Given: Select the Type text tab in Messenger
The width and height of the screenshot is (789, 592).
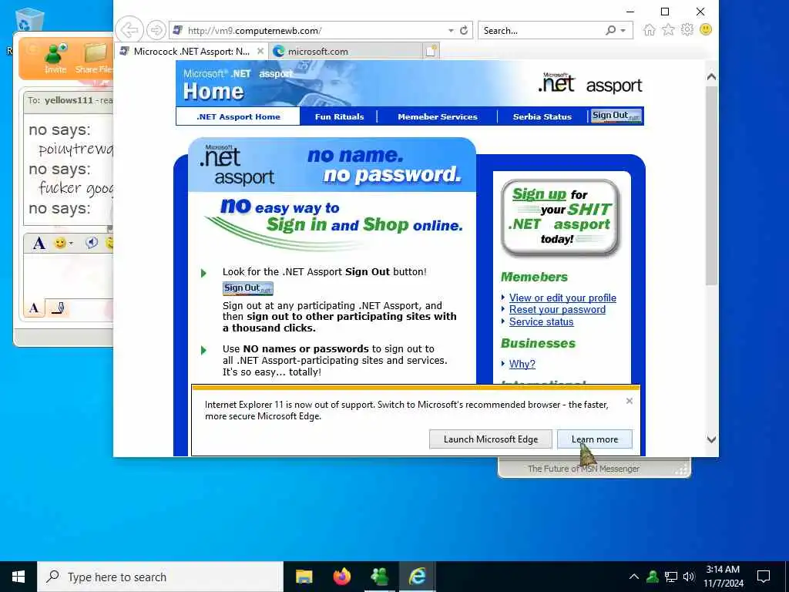Looking at the screenshot, I should (x=34, y=308).
